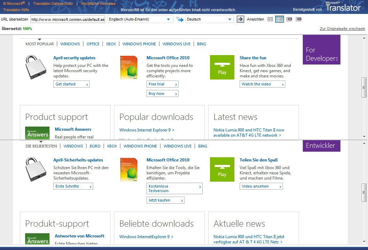Open BING tab in German pane
This screenshot has width=368, height=250.
tap(203, 146)
